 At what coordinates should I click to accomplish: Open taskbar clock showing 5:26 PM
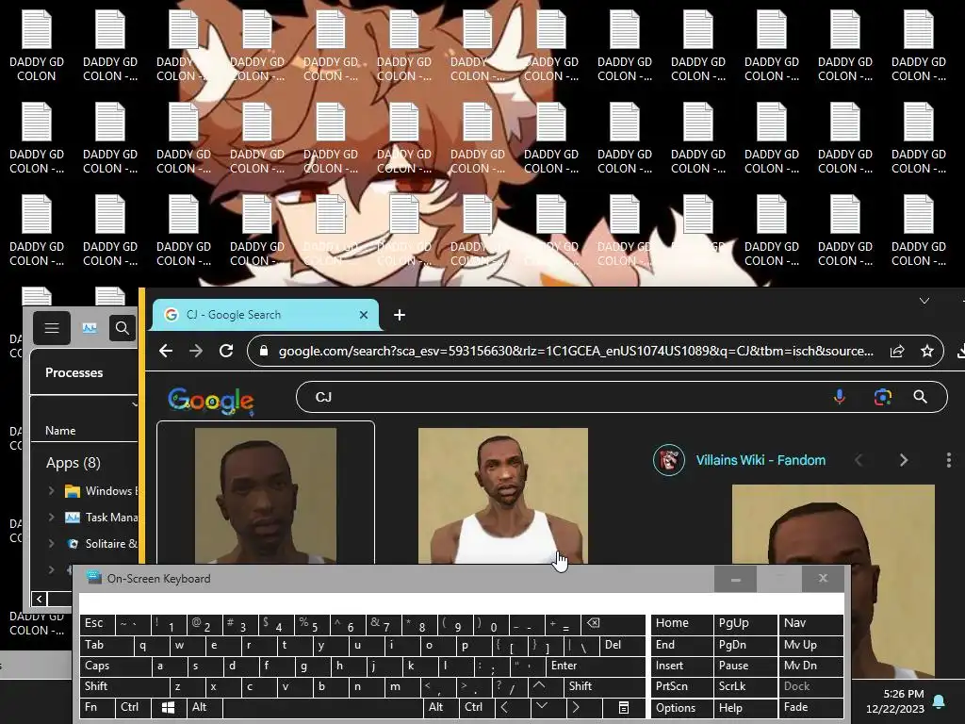coord(895,701)
